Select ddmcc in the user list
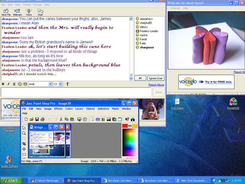This screenshot has height=184, width=245. pyautogui.click(x=142, y=27)
